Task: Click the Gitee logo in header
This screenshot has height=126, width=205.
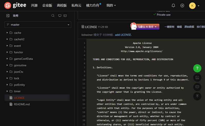Action: (15, 5)
